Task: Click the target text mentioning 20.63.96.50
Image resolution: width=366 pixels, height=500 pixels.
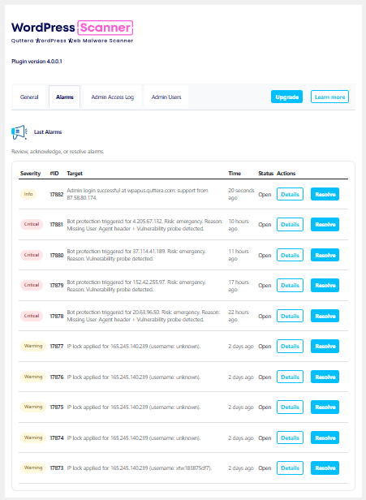Action: pyautogui.click(x=144, y=316)
